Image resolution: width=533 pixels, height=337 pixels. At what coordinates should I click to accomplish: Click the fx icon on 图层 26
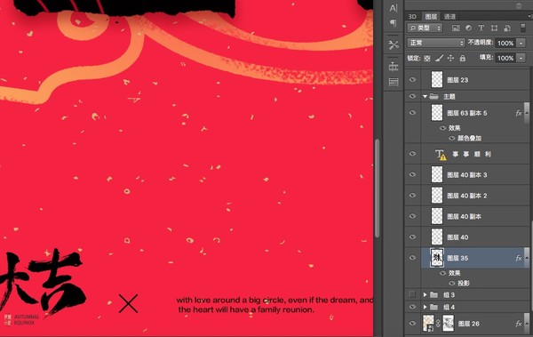(519, 324)
